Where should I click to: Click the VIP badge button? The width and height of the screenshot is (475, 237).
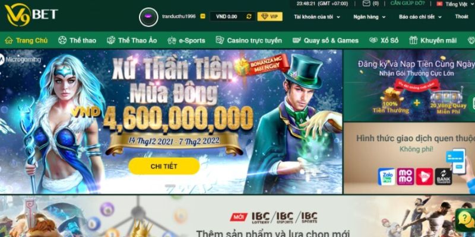(x=270, y=17)
